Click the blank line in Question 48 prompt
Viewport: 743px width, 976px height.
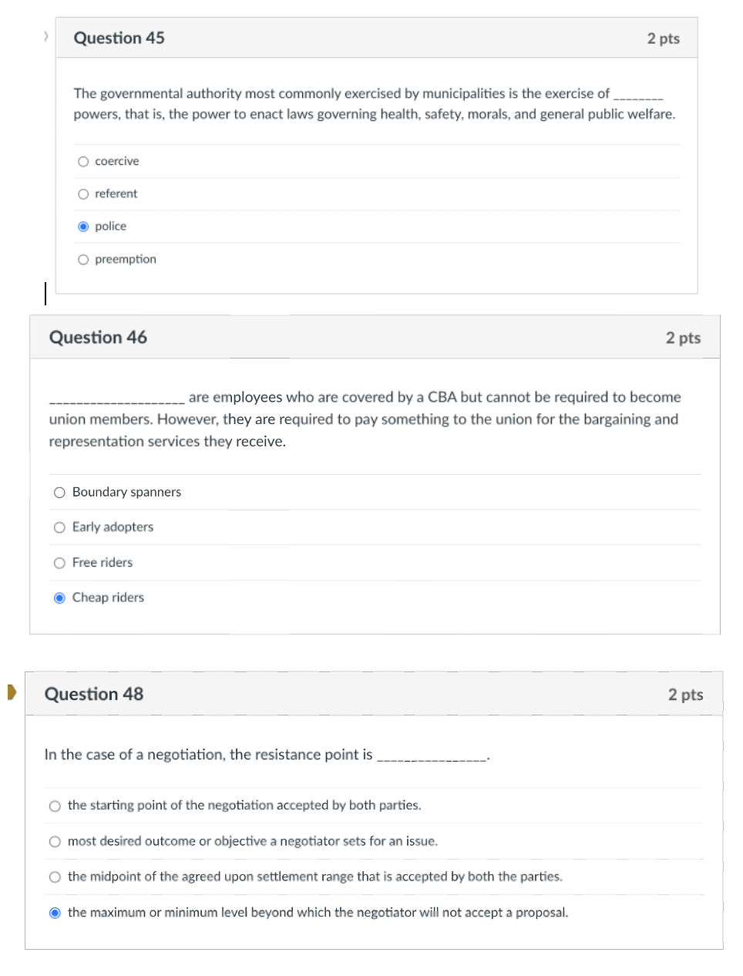point(433,755)
